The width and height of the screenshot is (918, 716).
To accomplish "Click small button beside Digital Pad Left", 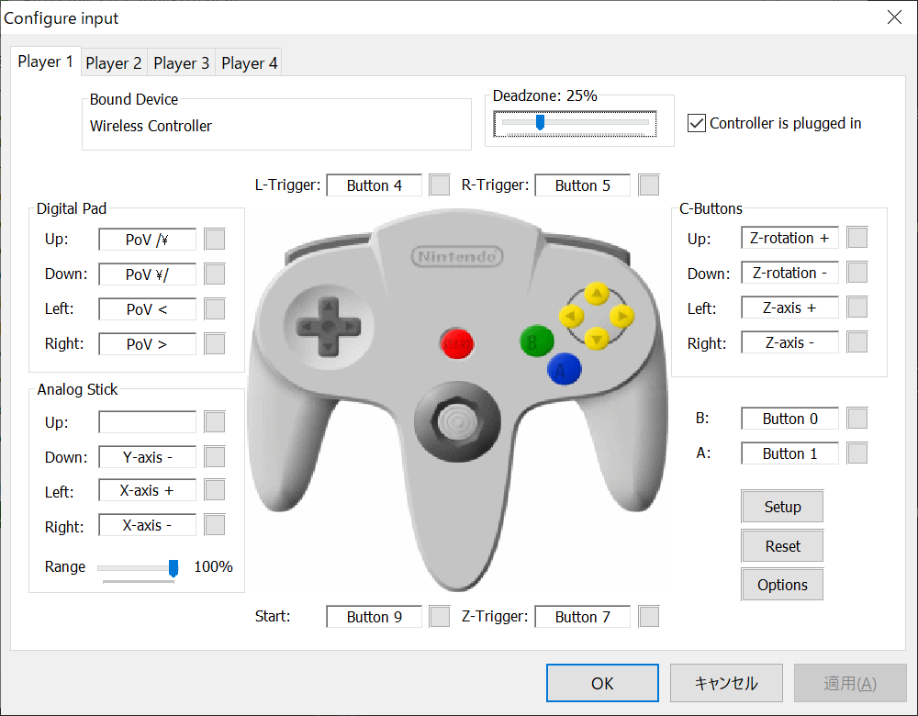I will point(215,309).
